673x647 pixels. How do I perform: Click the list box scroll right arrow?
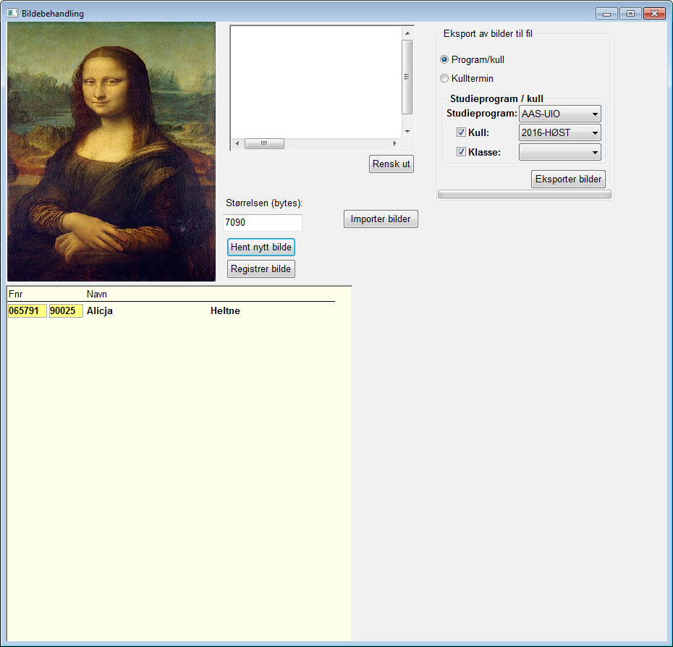pyautogui.click(x=394, y=143)
